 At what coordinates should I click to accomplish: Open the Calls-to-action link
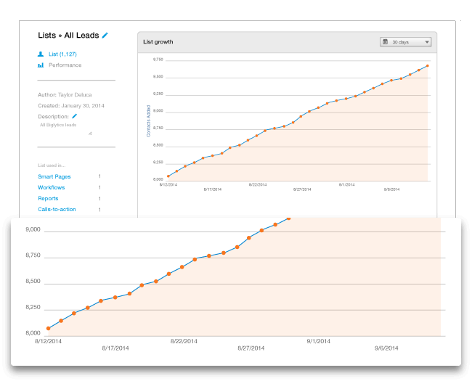tap(57, 209)
